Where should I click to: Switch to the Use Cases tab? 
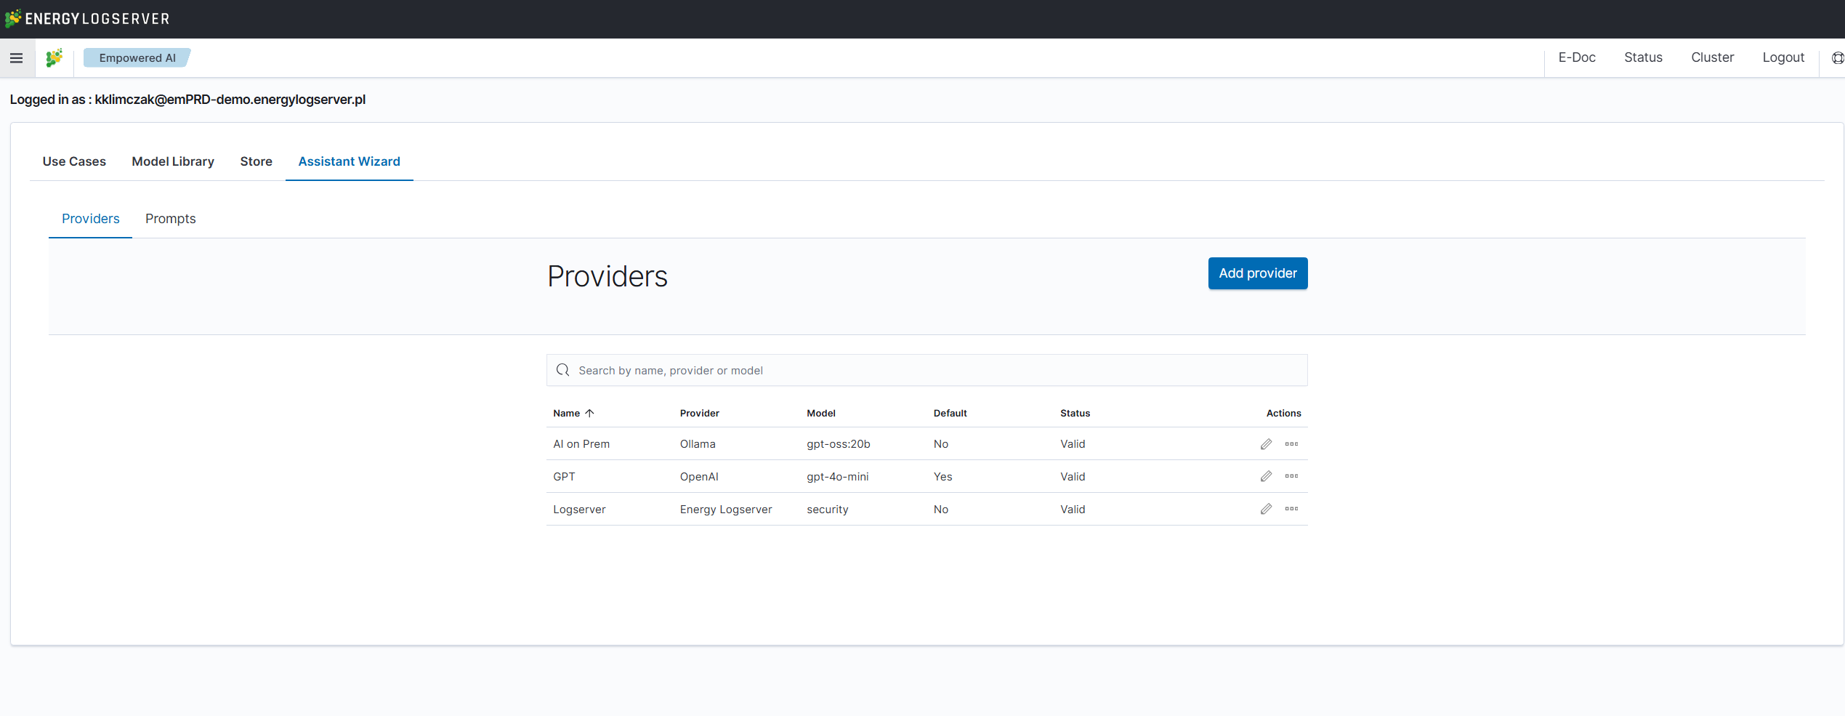coord(74,161)
